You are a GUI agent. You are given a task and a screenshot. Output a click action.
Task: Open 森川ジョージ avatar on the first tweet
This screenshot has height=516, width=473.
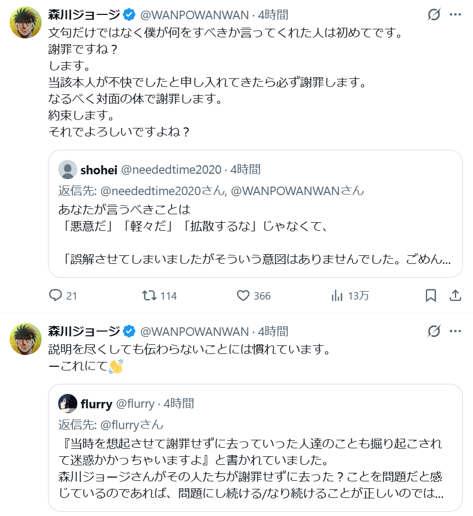pyautogui.click(x=26, y=23)
